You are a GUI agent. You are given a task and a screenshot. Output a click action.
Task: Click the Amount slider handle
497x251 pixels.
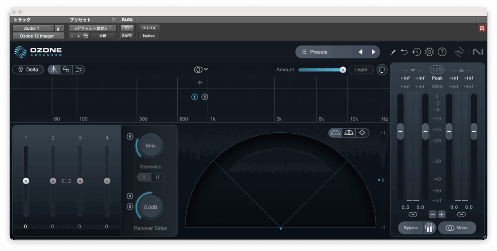[343, 70]
